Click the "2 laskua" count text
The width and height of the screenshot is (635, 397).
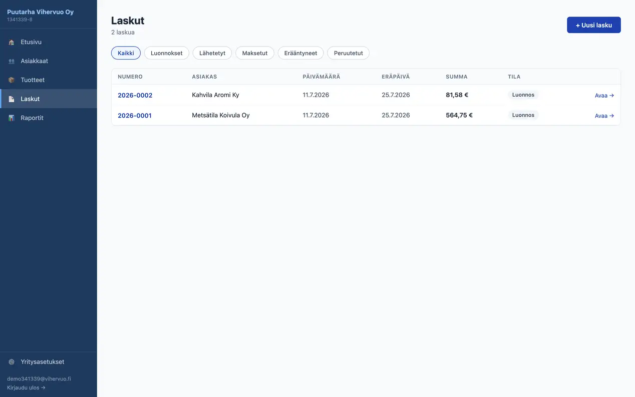pos(123,33)
